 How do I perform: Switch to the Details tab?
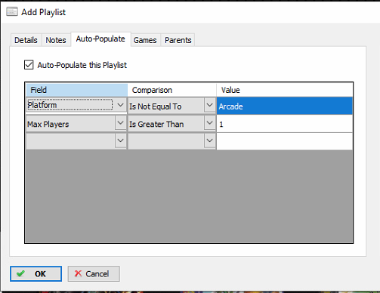point(26,40)
